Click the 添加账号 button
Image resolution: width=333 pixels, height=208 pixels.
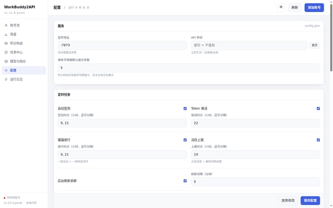314,7
